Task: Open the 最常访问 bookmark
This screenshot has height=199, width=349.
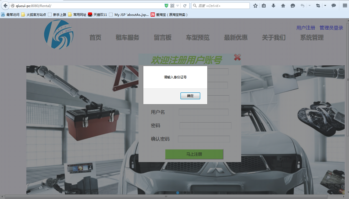Action: point(10,15)
